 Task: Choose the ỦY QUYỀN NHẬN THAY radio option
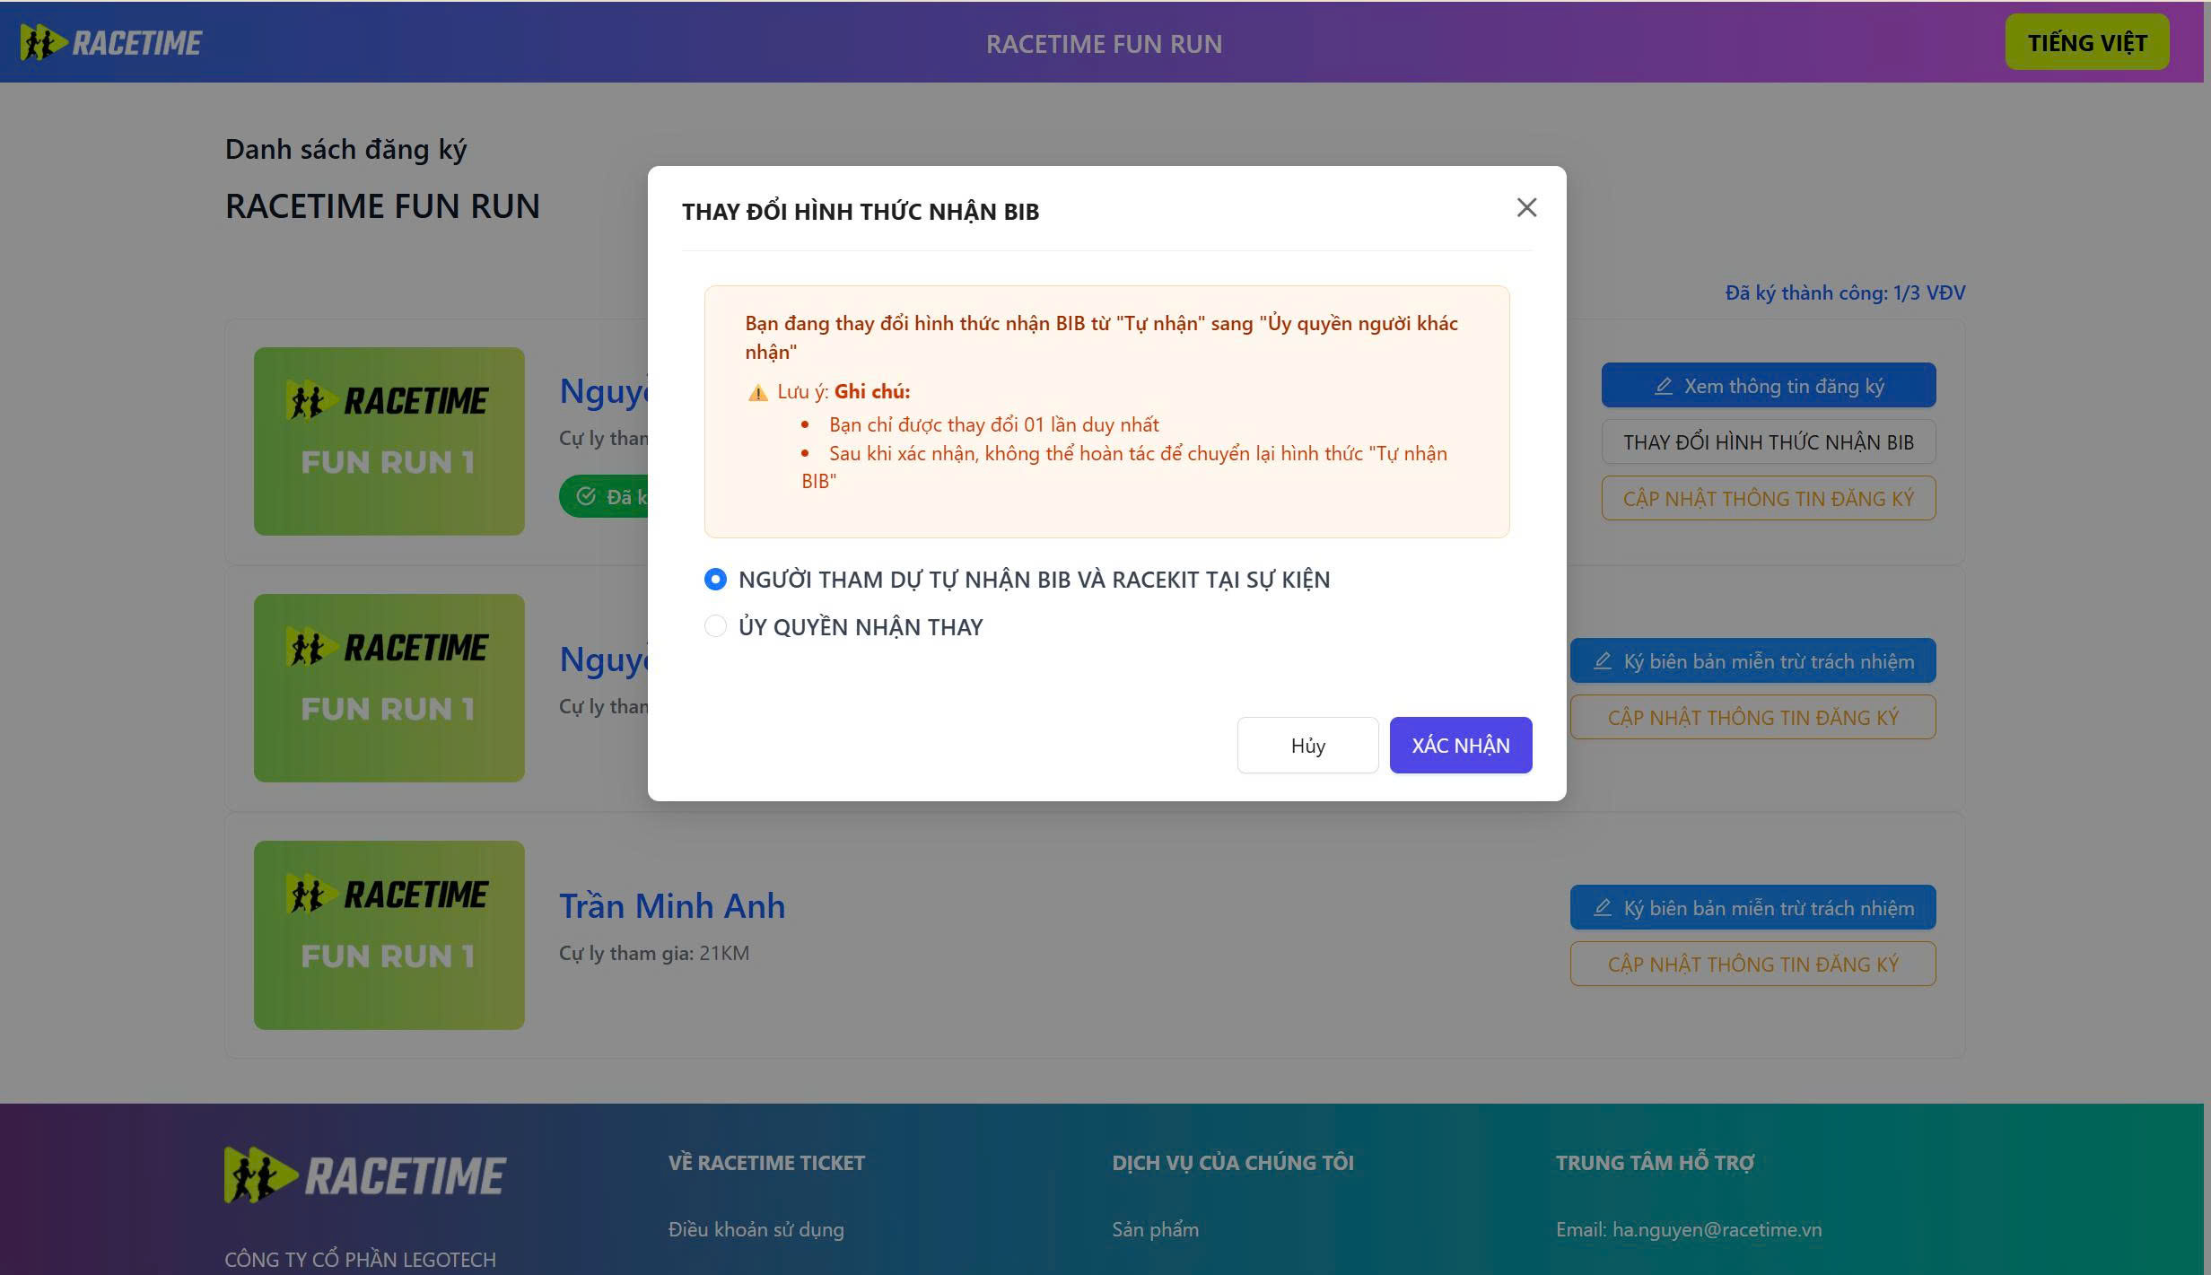(715, 626)
